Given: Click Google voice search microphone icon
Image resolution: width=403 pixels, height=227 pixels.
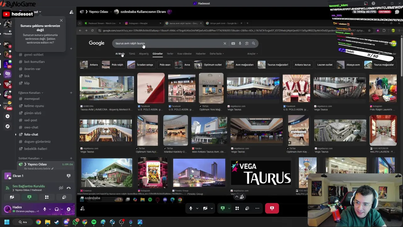Looking at the screenshot, I should coord(240,44).
